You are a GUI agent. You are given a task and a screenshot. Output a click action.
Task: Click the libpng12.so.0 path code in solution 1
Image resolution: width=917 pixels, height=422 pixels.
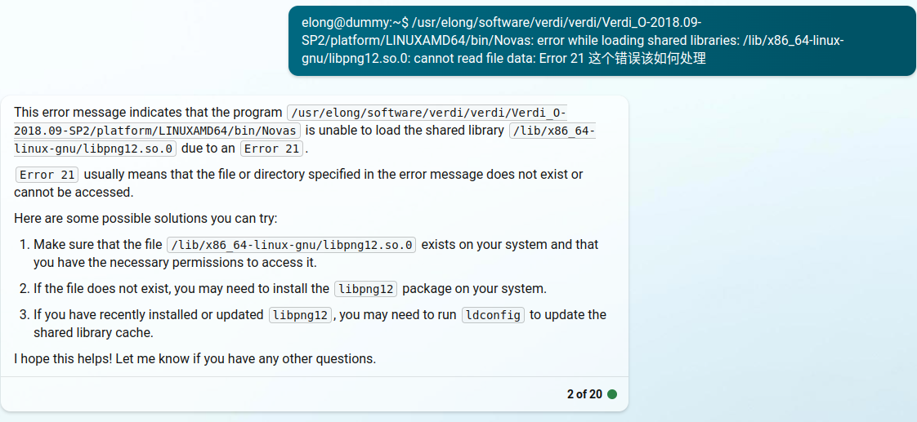click(x=292, y=245)
